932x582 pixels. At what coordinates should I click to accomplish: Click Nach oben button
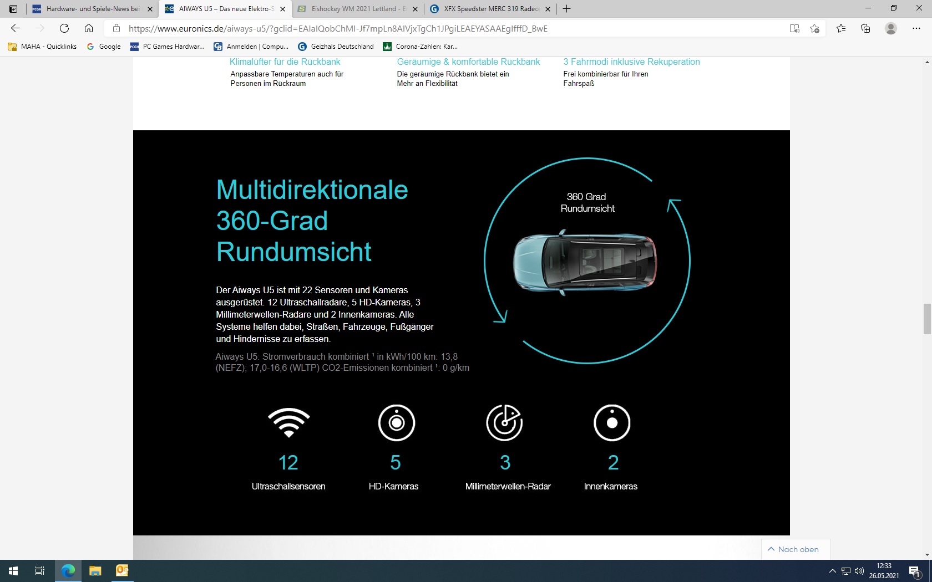coord(795,549)
